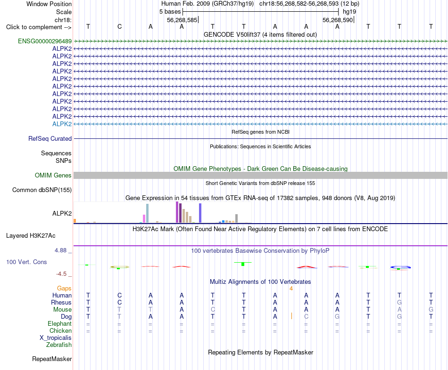Click the 'hg19' scale bar label
The width and height of the screenshot is (448, 370).
[x=349, y=12]
